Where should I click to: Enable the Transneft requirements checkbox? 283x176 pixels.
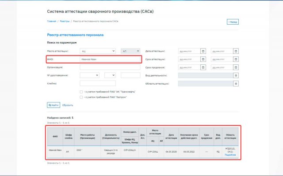click(81, 92)
